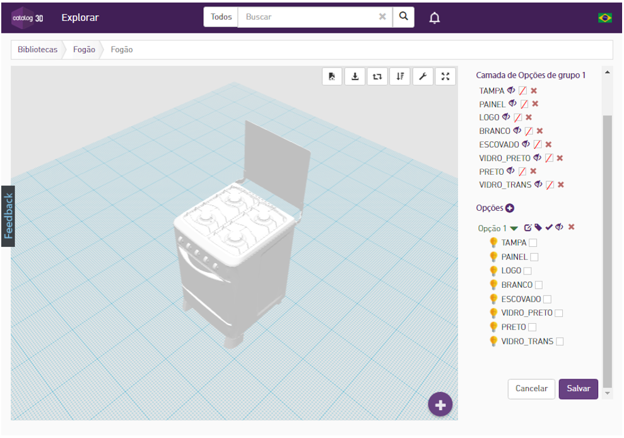Go to Bibliotecas breadcrumb
The height and width of the screenshot is (438, 624).
click(37, 49)
